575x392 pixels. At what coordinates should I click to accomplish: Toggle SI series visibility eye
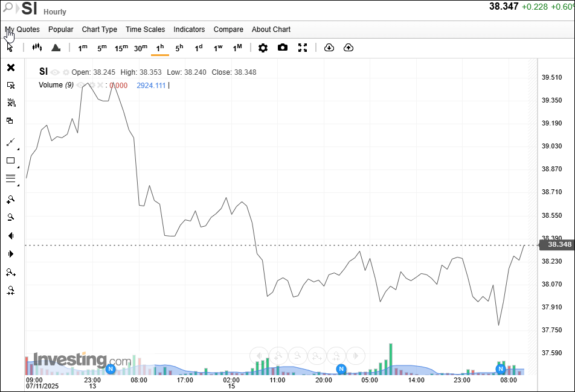55,72
